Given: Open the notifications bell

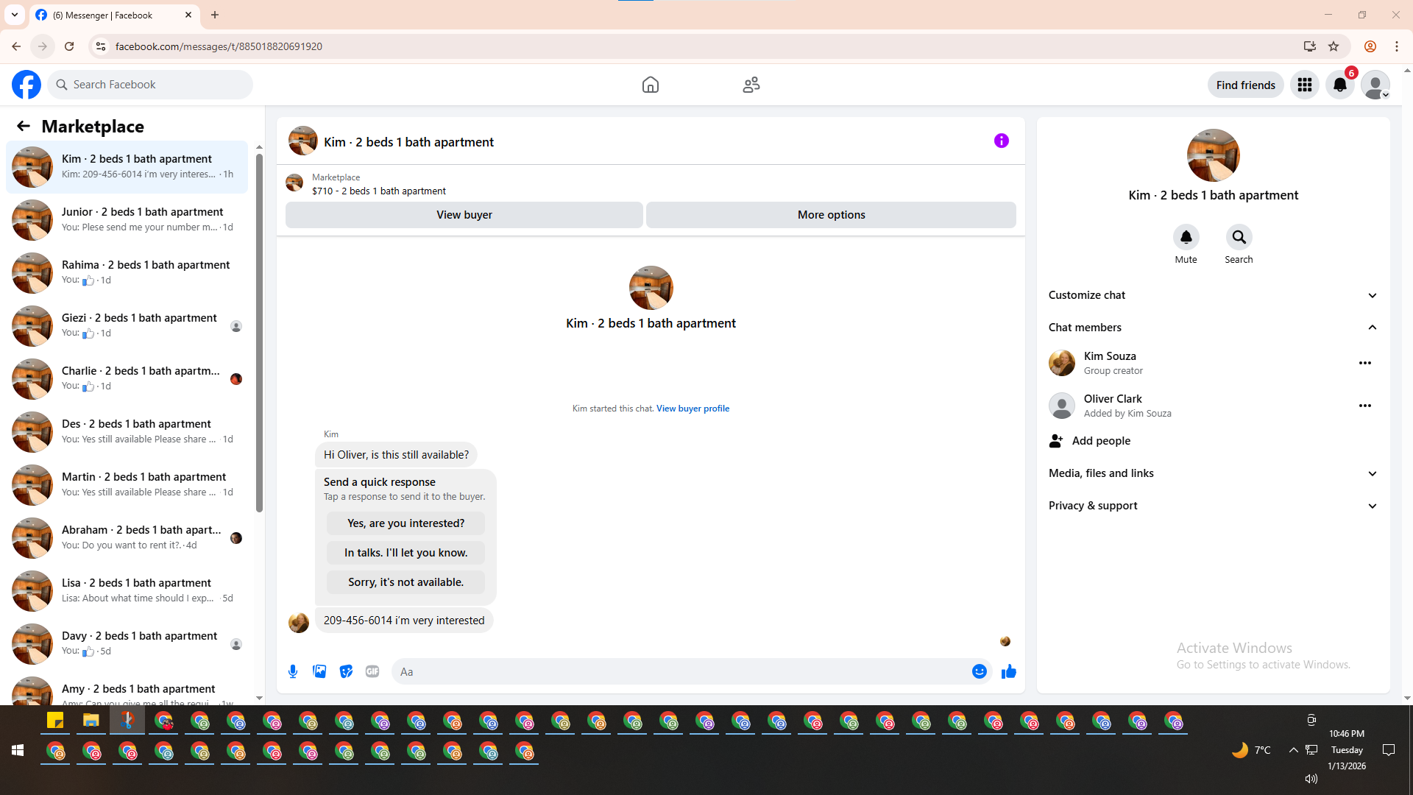Looking at the screenshot, I should tap(1339, 85).
